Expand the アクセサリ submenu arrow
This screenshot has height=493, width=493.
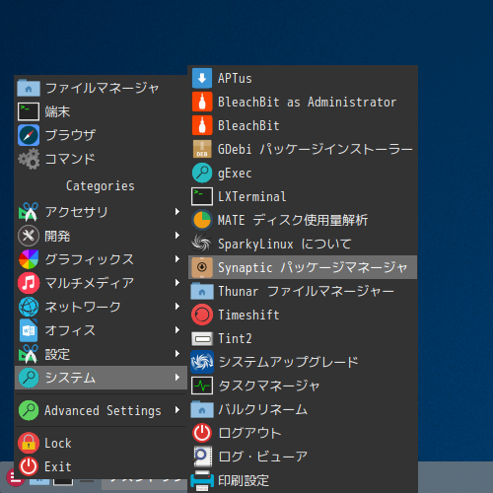pos(177,212)
